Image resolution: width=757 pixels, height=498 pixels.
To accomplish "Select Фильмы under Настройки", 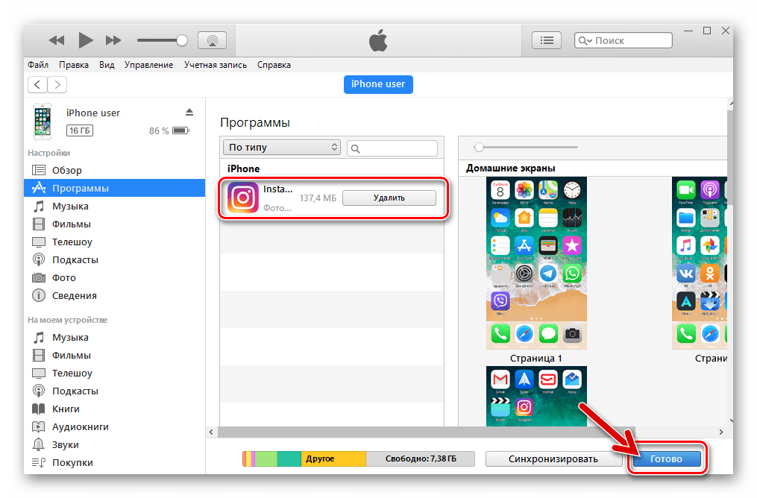I will pos(115,224).
